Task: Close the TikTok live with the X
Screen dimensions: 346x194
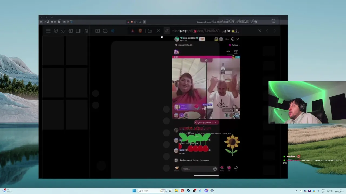Action: pos(238,39)
